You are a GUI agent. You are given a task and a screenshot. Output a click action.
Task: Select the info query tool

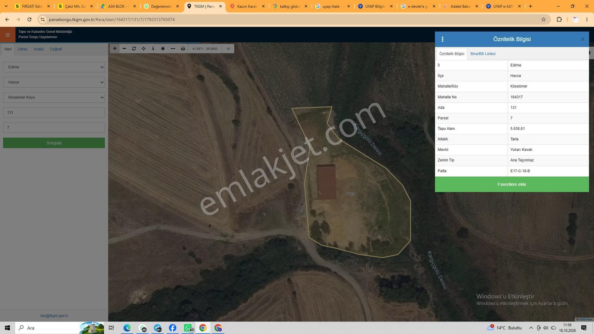(x=153, y=49)
